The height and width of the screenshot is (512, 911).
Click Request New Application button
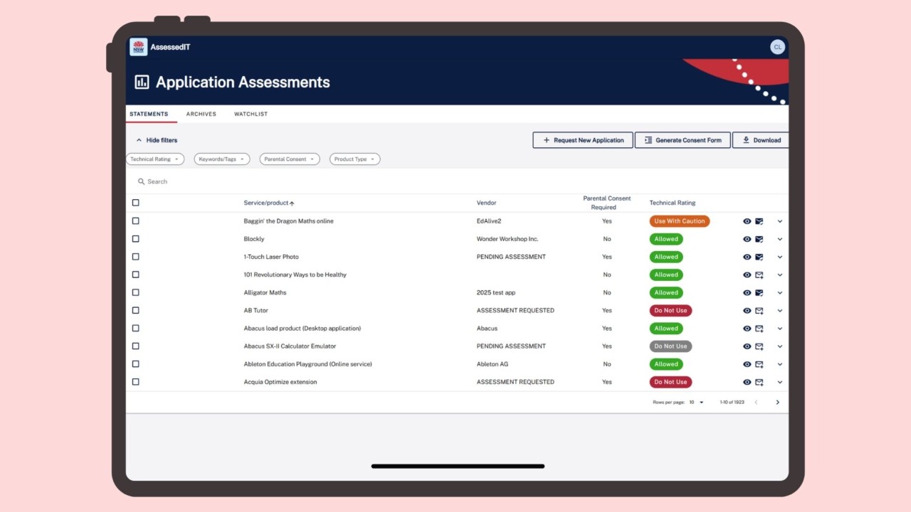(x=583, y=140)
